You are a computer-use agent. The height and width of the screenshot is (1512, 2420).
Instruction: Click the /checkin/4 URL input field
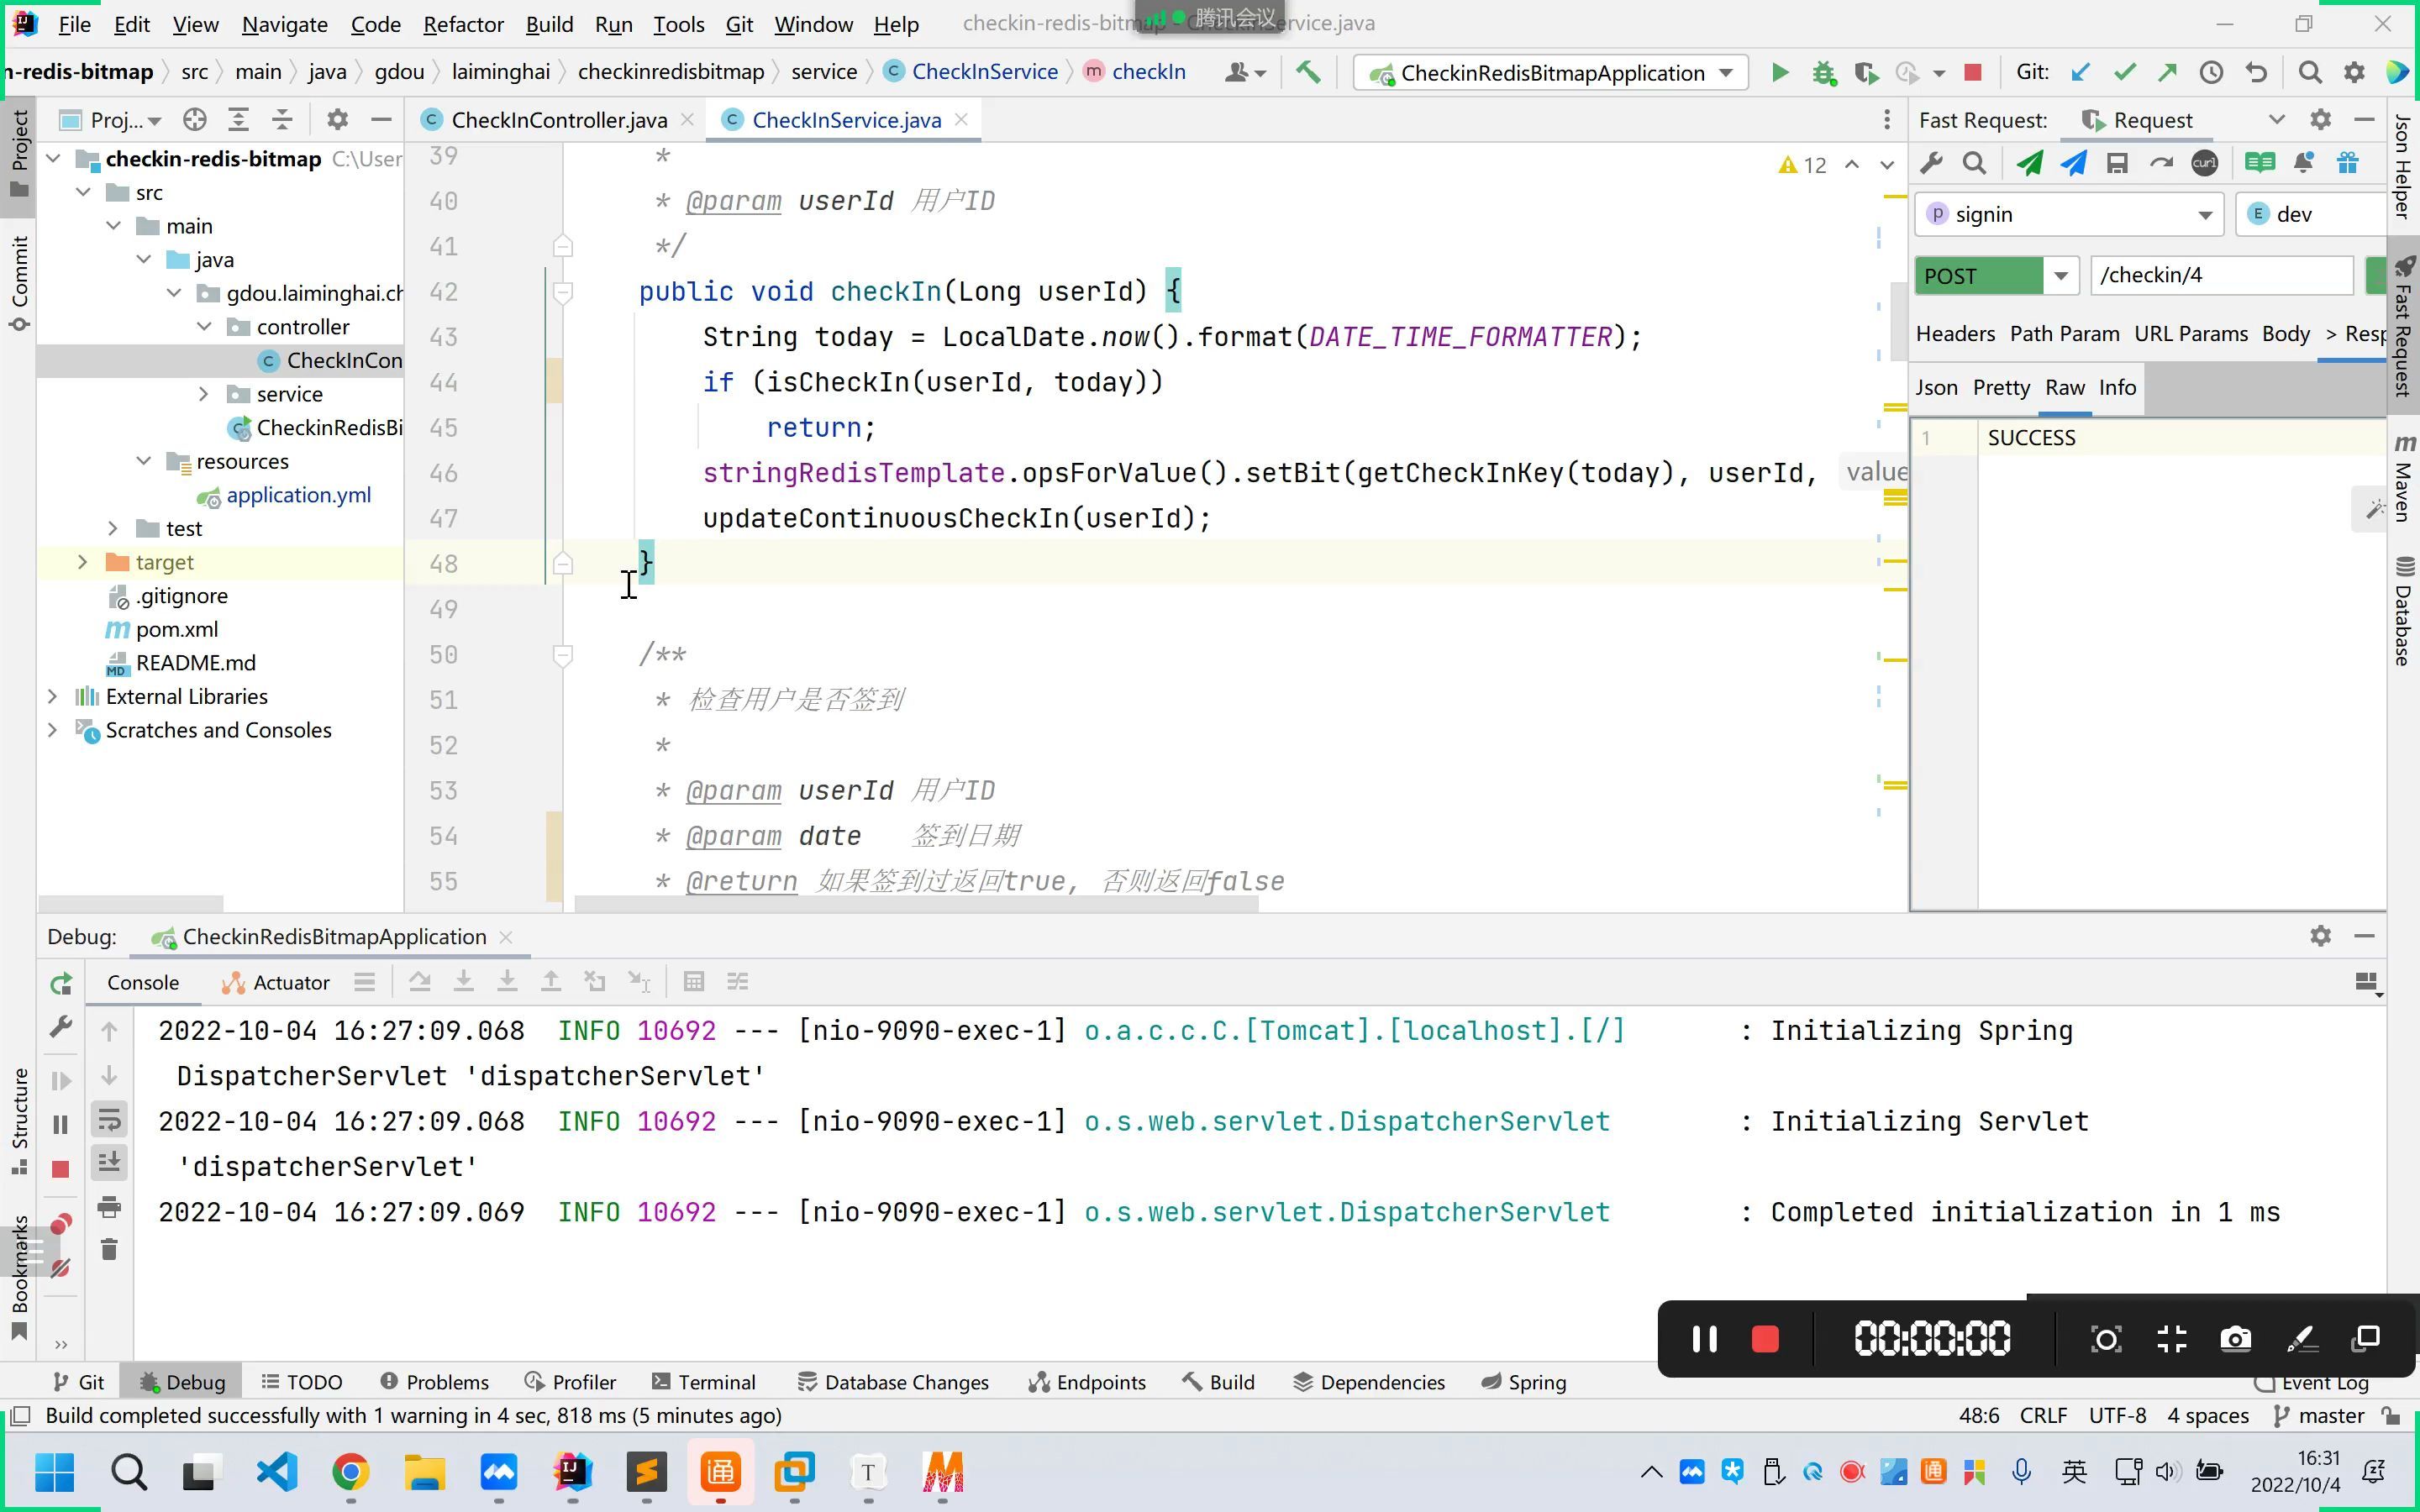(x=2220, y=275)
